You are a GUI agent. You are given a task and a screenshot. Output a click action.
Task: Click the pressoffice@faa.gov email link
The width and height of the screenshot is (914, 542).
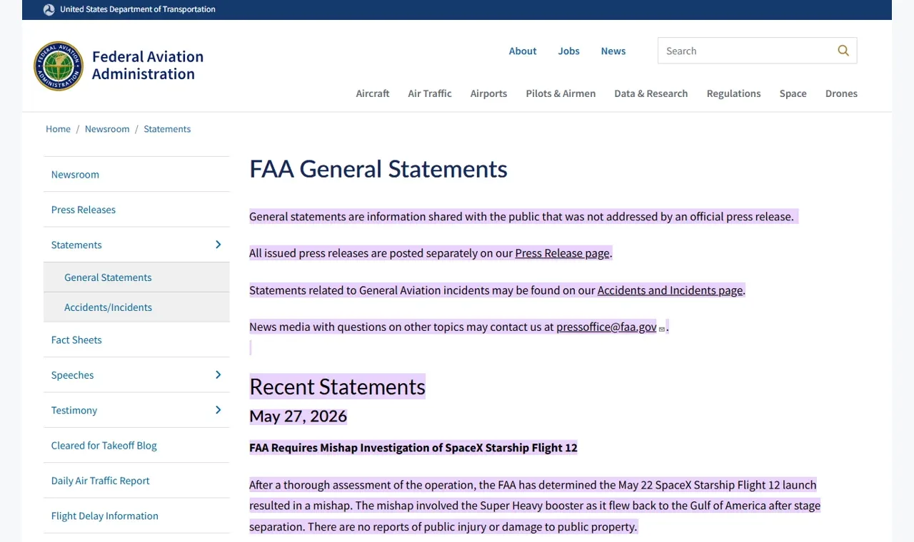pyautogui.click(x=606, y=327)
